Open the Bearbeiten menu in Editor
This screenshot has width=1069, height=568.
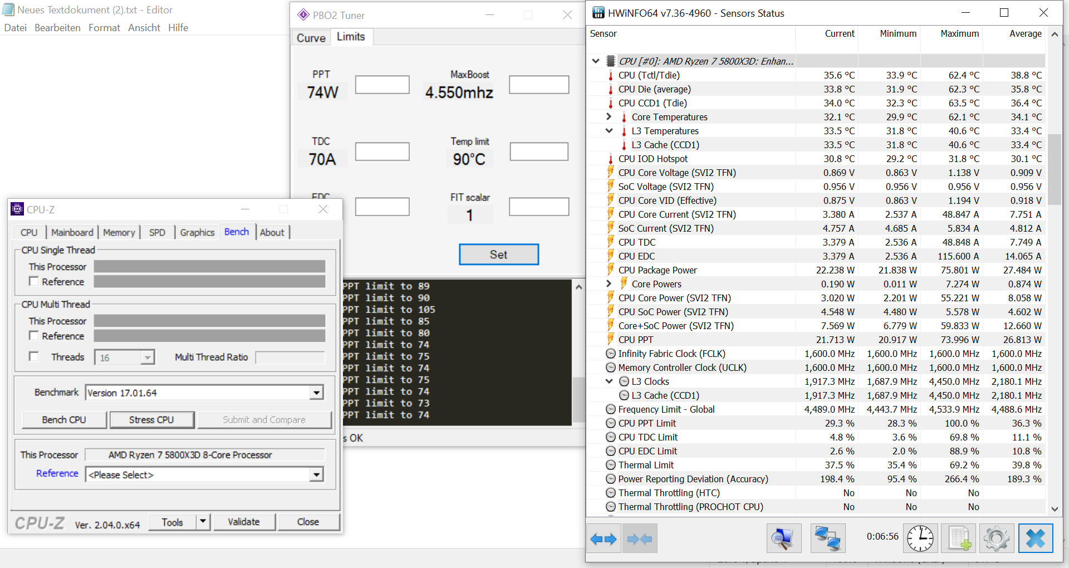point(57,28)
